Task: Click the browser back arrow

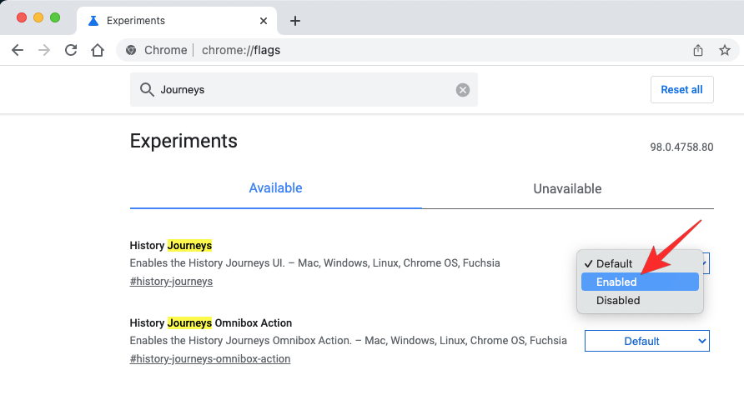Action: [18, 50]
